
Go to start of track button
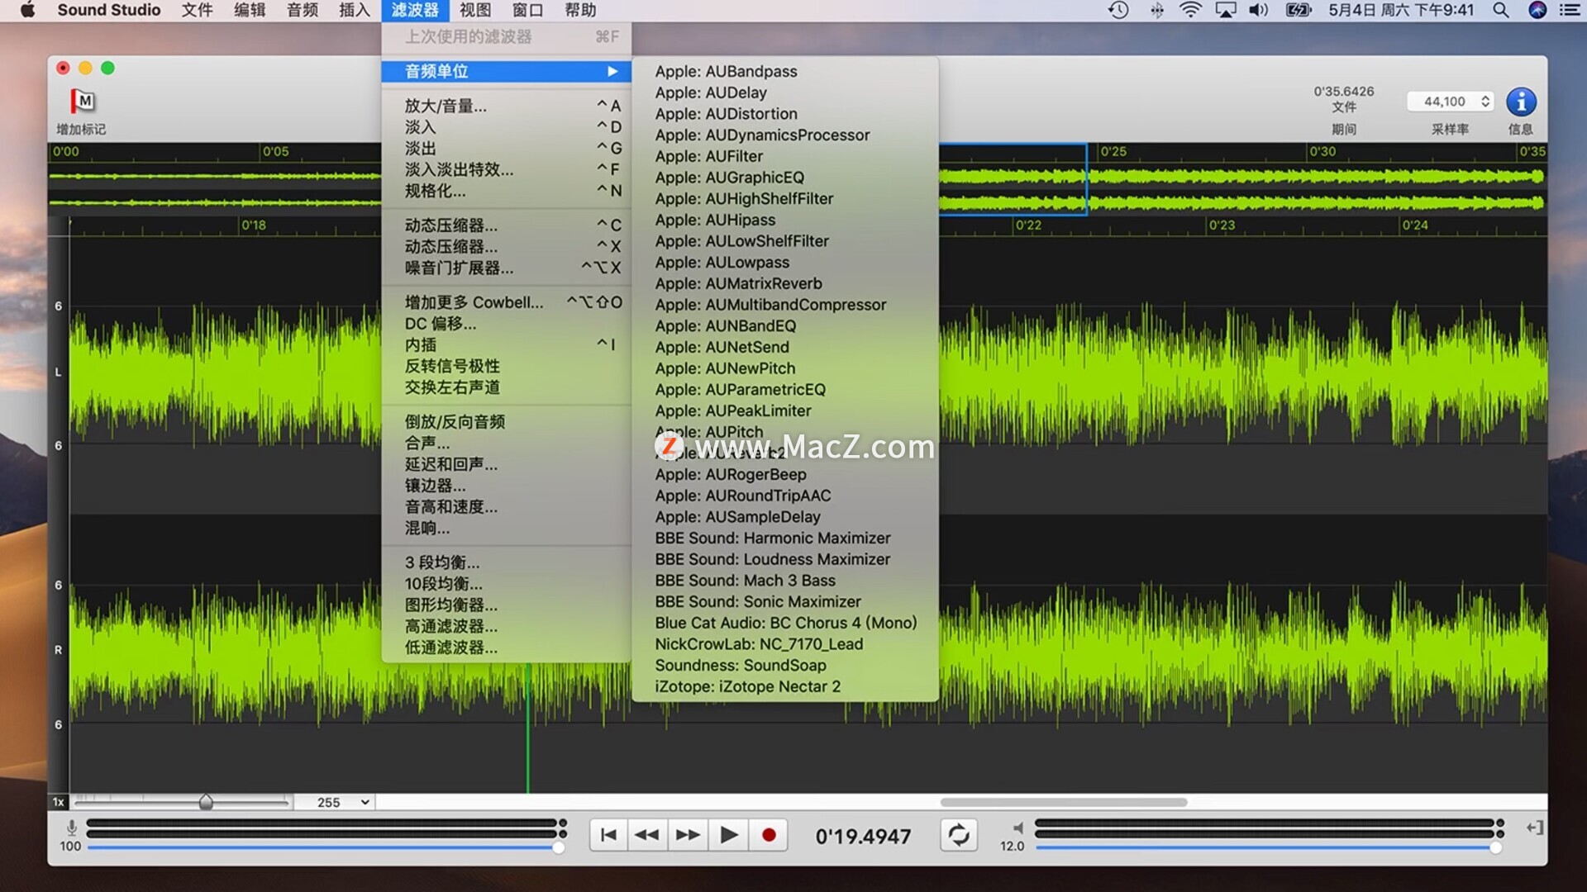(x=608, y=835)
